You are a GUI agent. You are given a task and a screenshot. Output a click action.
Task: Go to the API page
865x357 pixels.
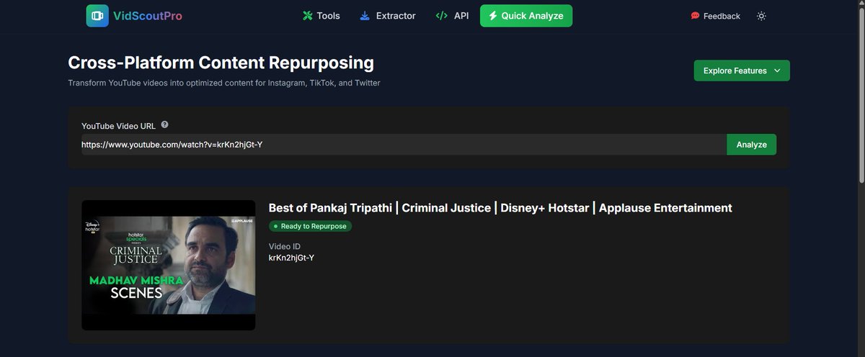click(x=452, y=16)
